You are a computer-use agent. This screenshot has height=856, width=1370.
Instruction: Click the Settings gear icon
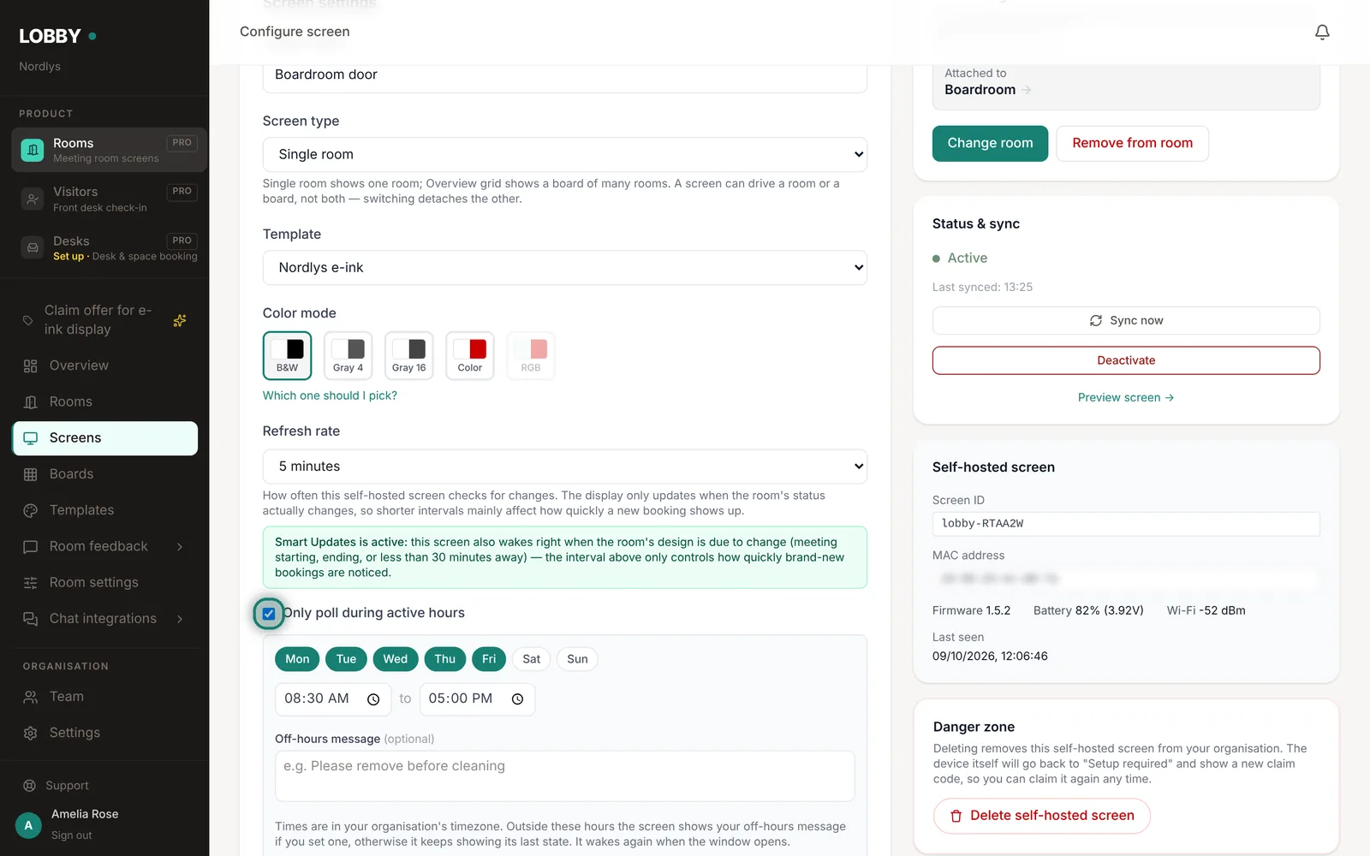coord(31,733)
